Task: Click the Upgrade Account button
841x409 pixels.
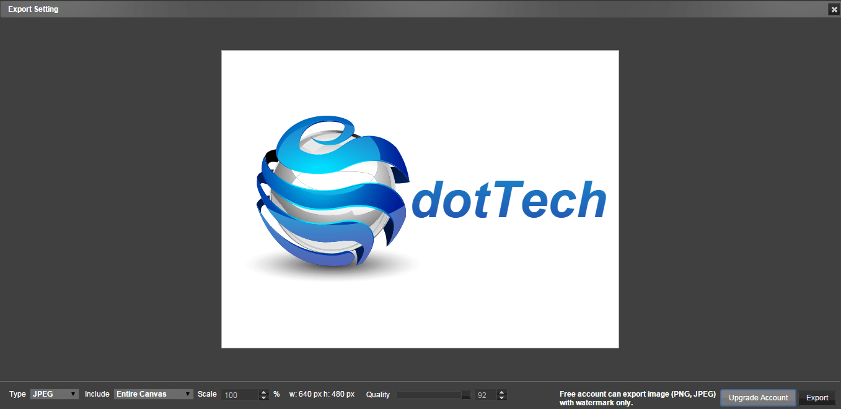Action: tap(758, 397)
